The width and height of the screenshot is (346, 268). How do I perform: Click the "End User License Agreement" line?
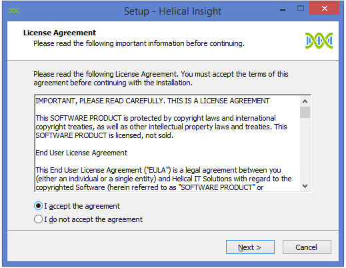click(81, 153)
